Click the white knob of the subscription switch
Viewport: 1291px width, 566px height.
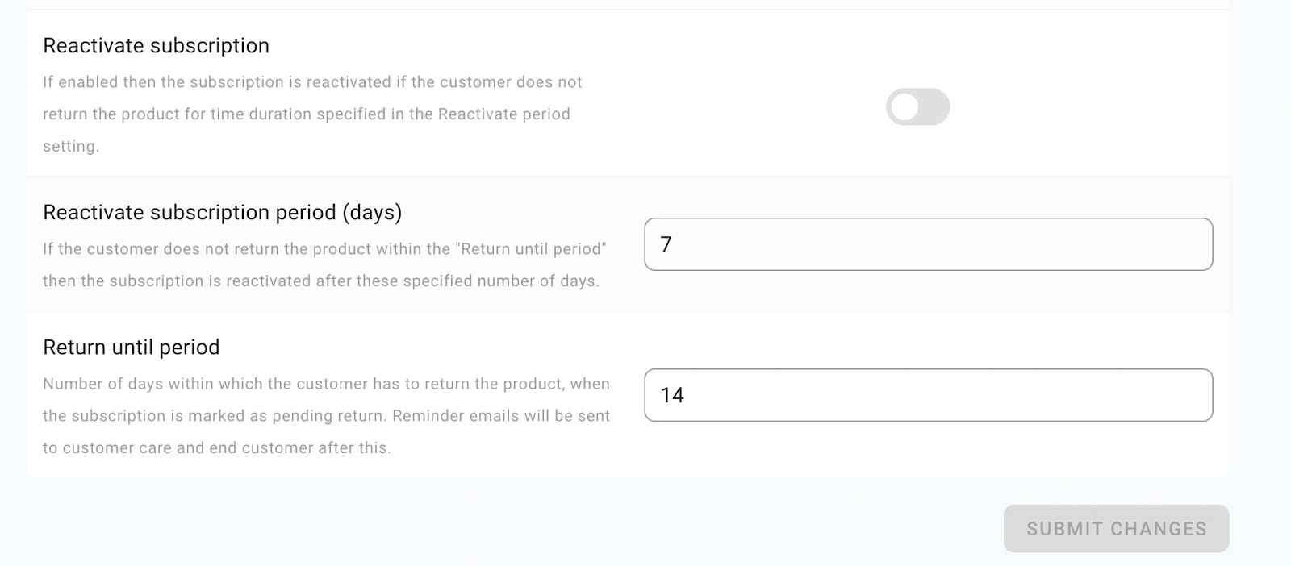905,107
